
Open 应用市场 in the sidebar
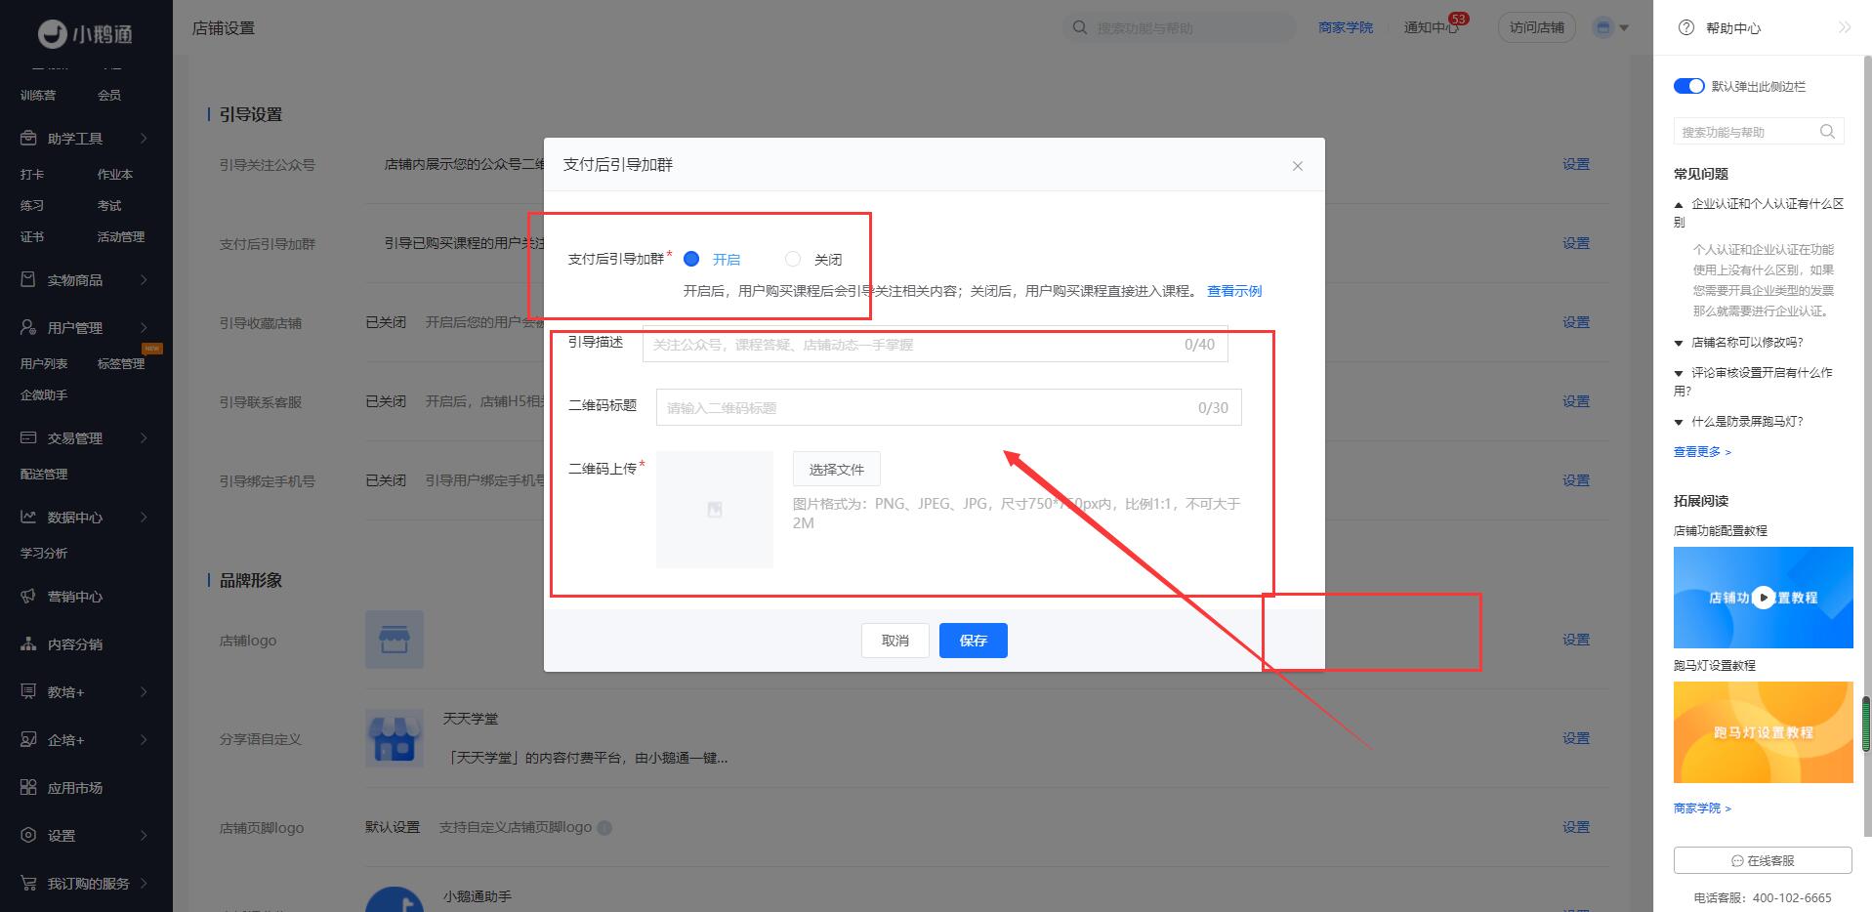click(74, 788)
